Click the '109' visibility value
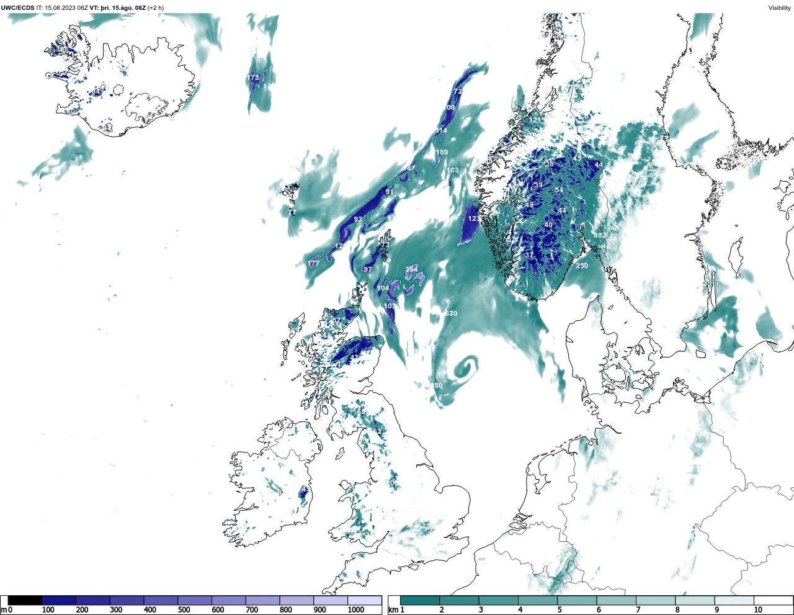794x615 pixels. (449, 107)
